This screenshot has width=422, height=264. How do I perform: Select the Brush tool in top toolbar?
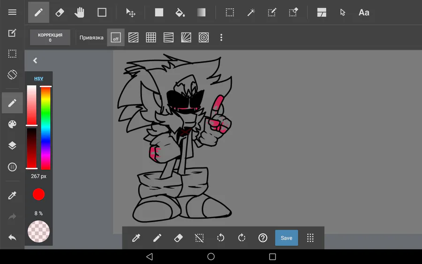tap(38, 12)
